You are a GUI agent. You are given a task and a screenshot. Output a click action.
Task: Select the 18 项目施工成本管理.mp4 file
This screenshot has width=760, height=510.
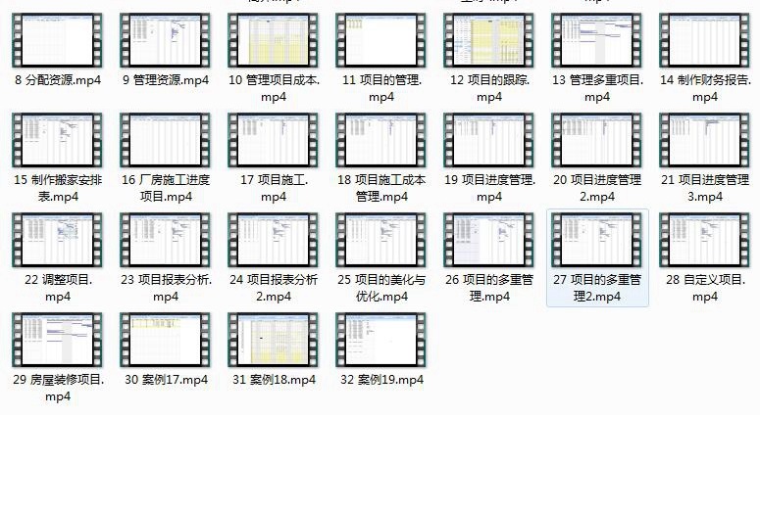pos(381,141)
